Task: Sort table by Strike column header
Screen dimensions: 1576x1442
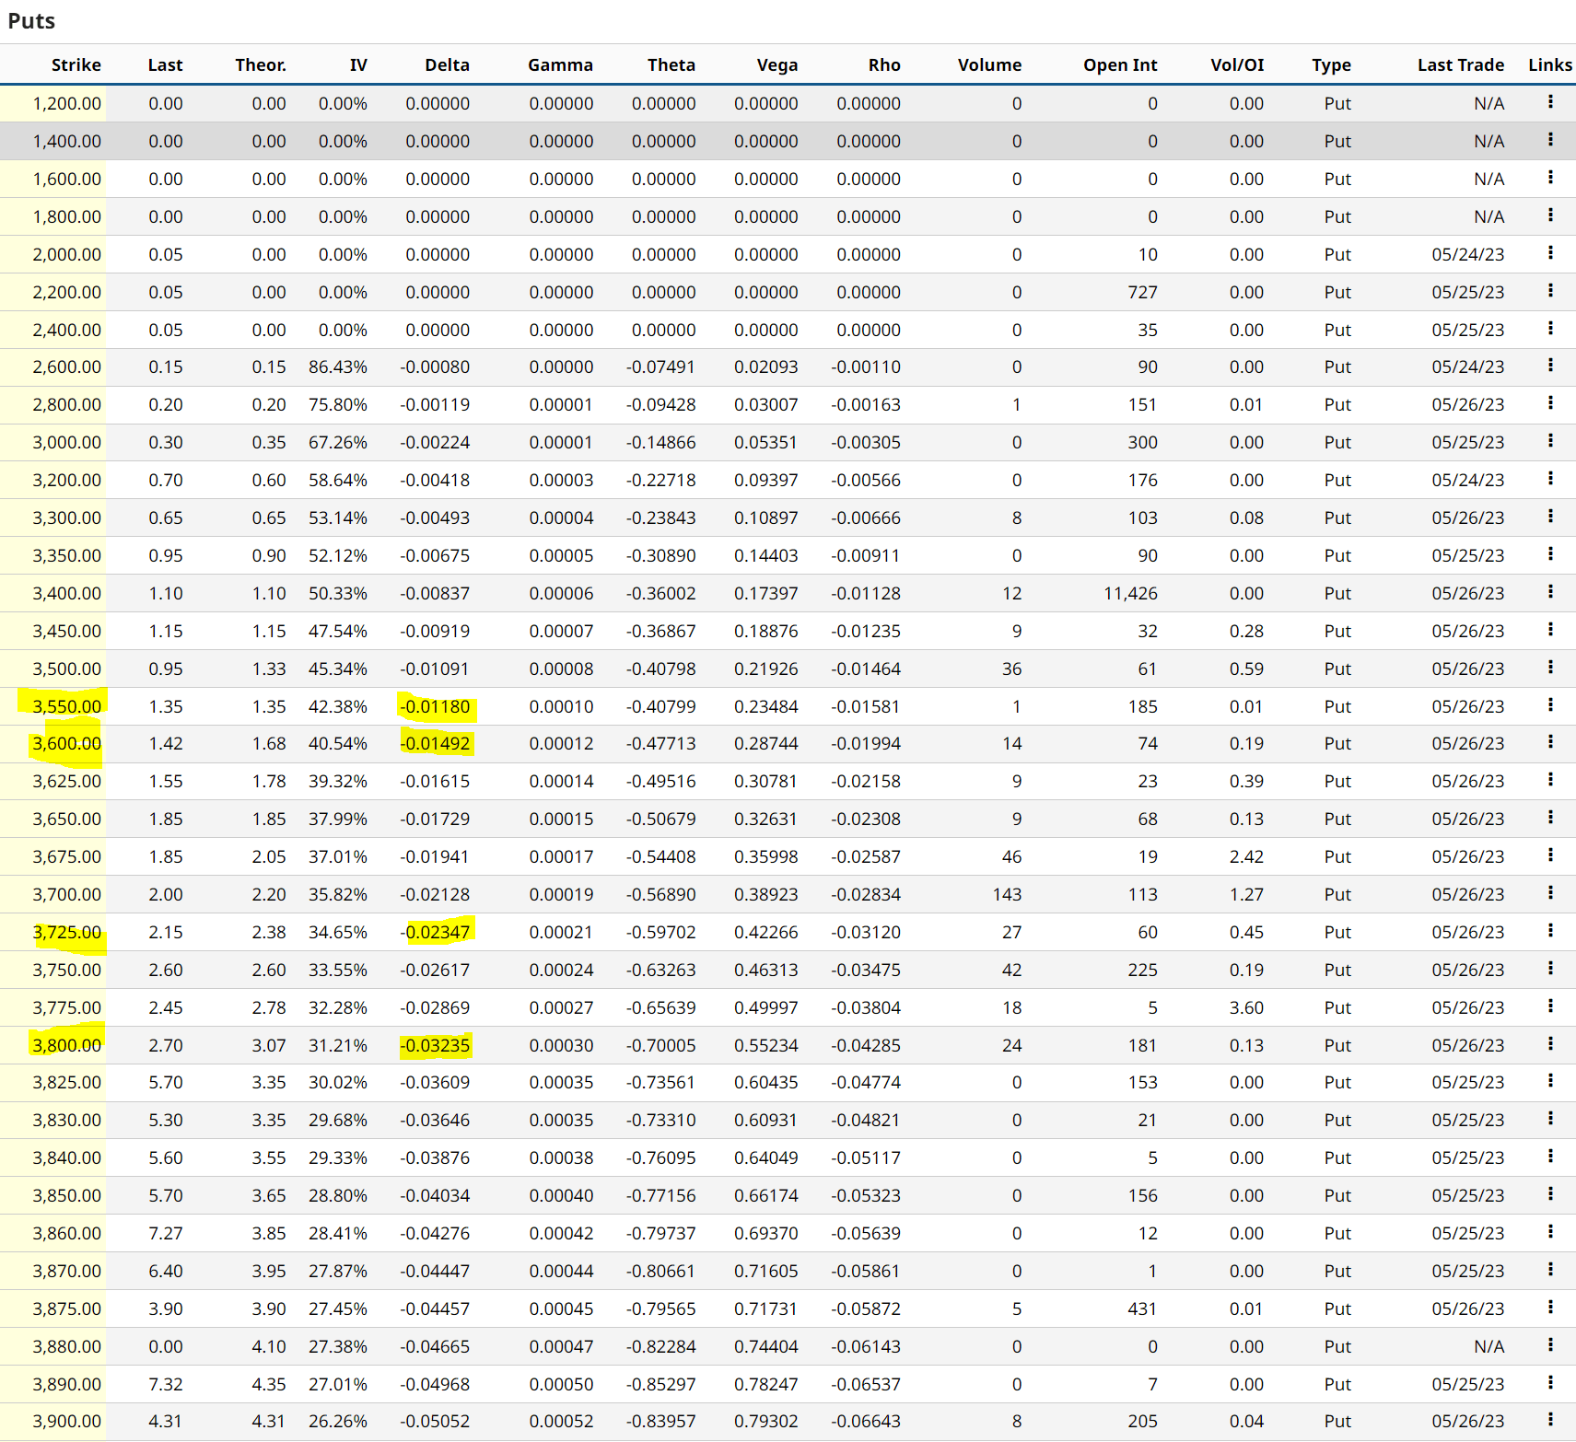Action: point(76,64)
